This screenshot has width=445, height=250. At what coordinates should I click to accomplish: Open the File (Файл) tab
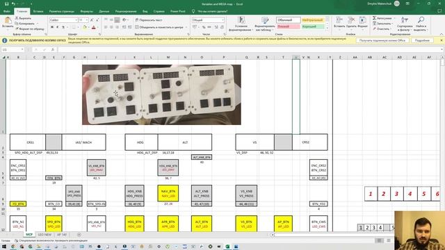[x=7, y=11]
